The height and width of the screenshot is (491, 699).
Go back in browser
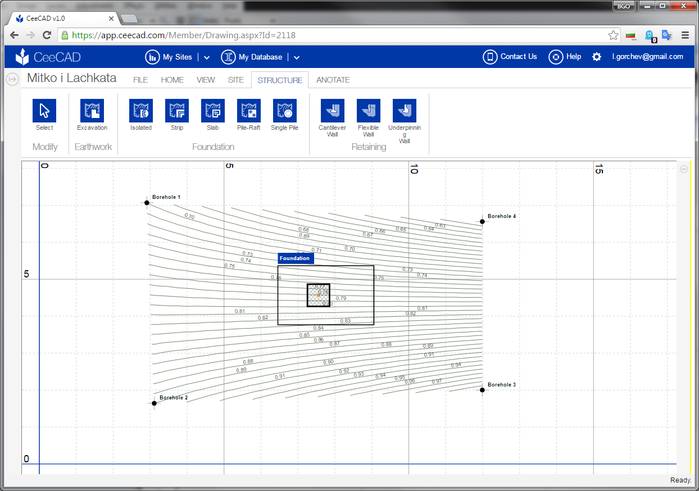click(15, 35)
